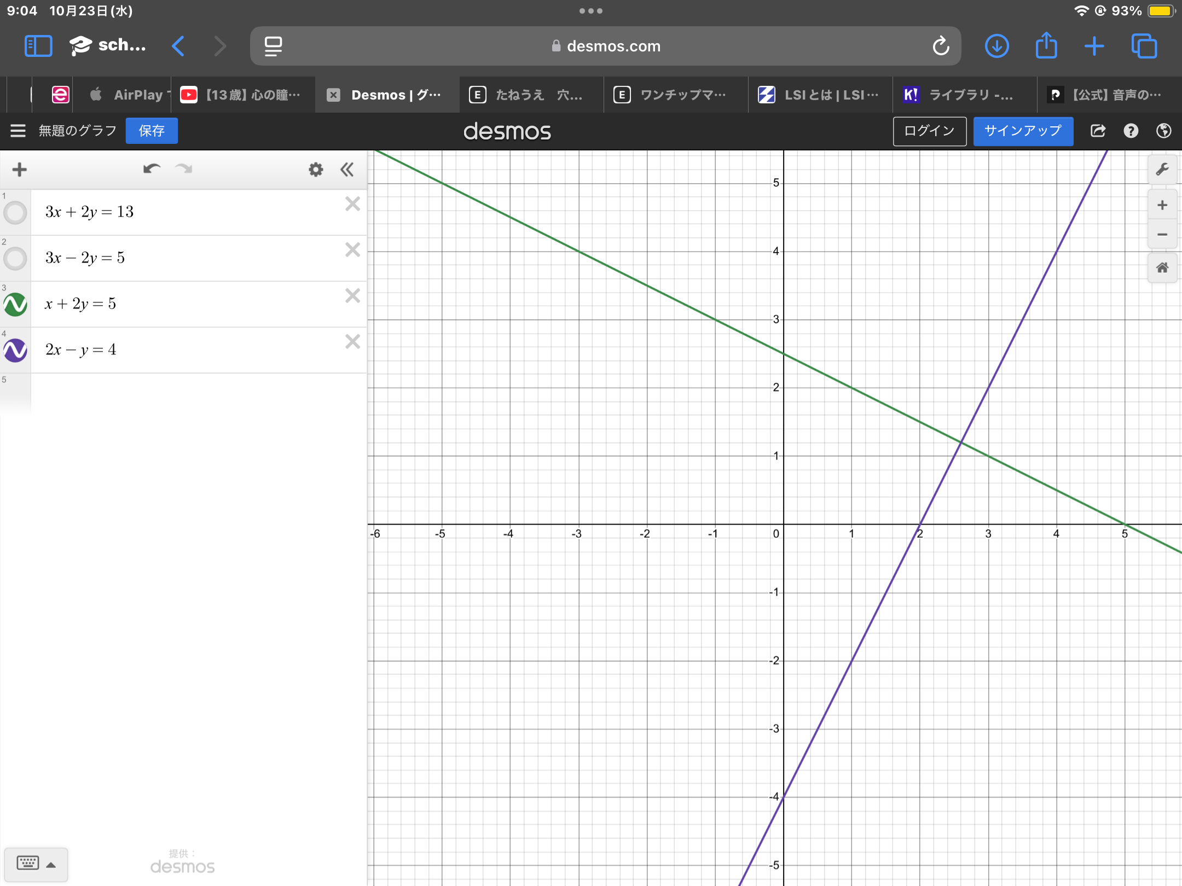Show the 3x − 2y = 5 graph
Screen dimensions: 1182x886
point(15,258)
